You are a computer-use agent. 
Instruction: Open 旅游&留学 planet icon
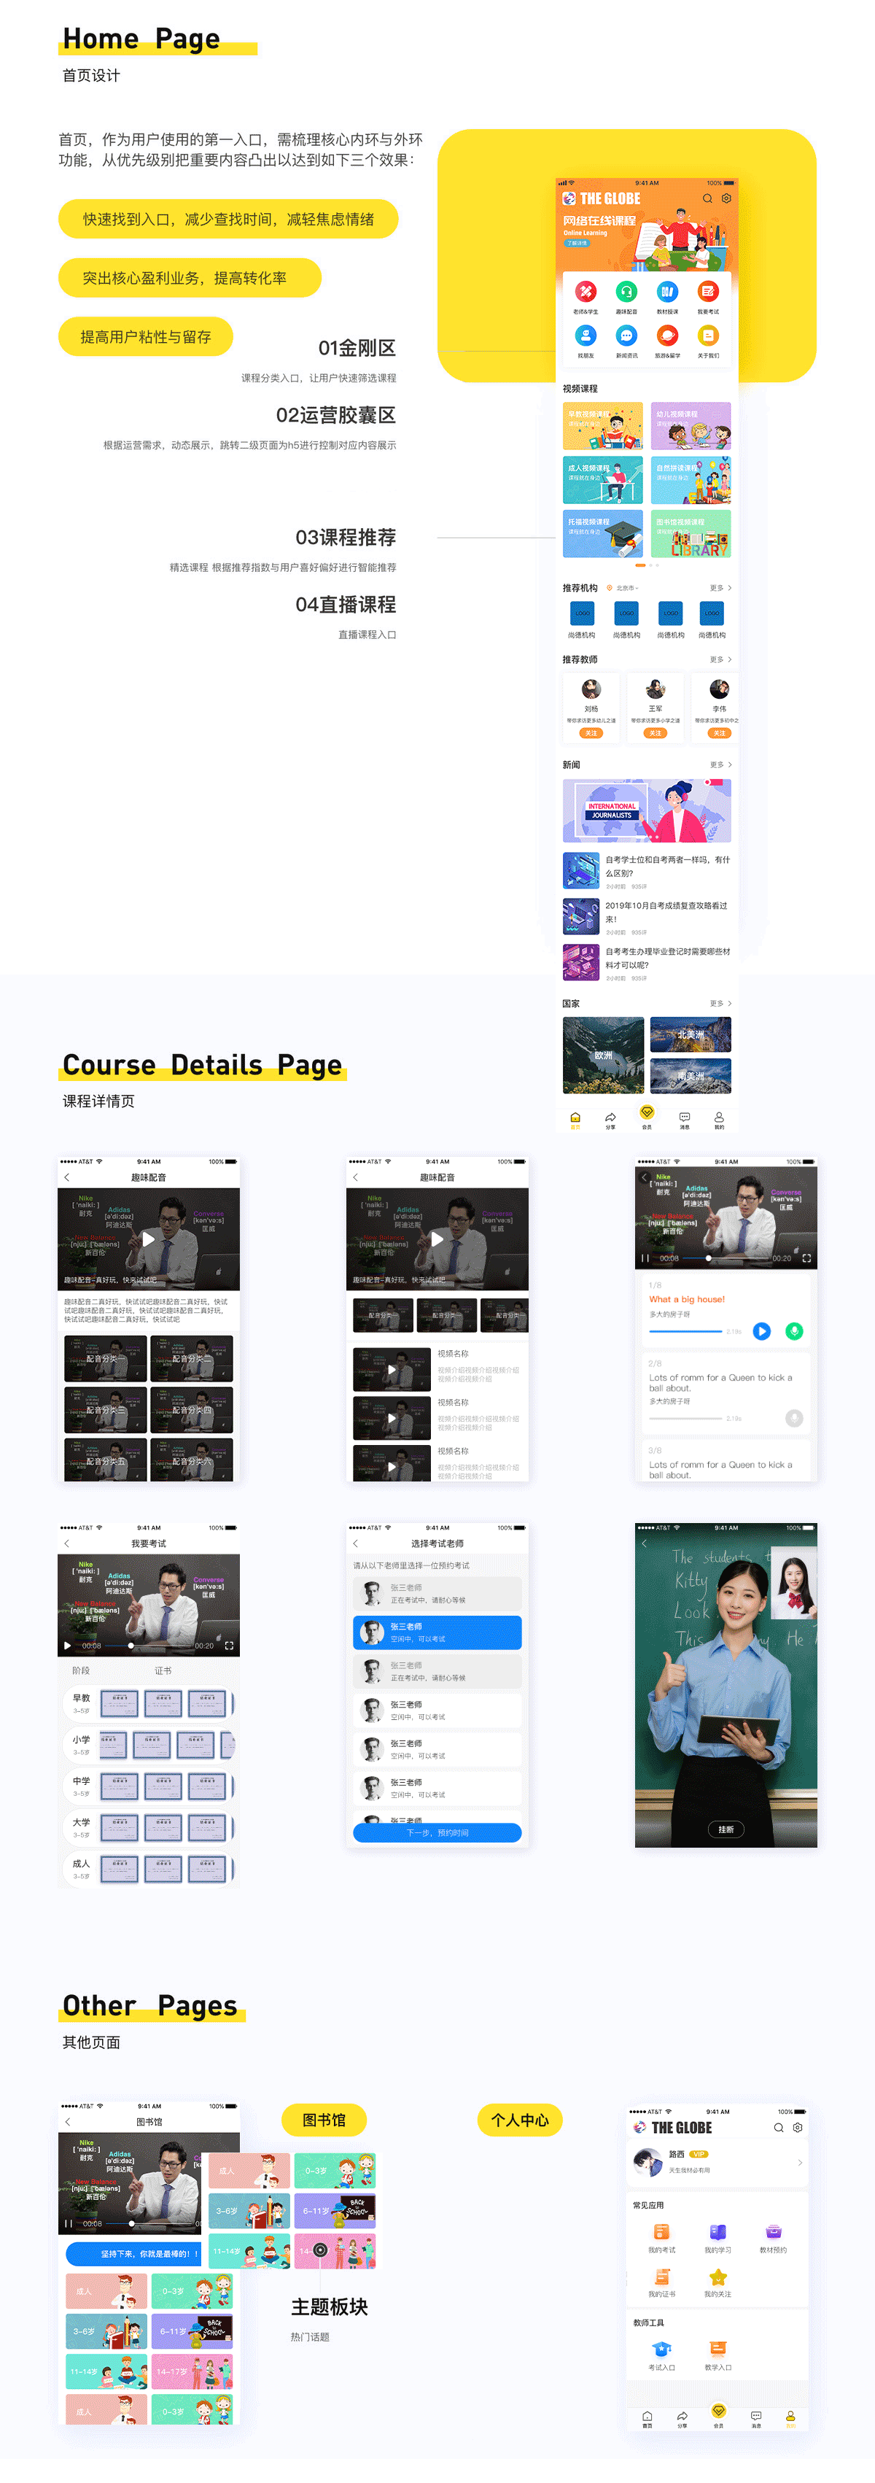click(667, 336)
